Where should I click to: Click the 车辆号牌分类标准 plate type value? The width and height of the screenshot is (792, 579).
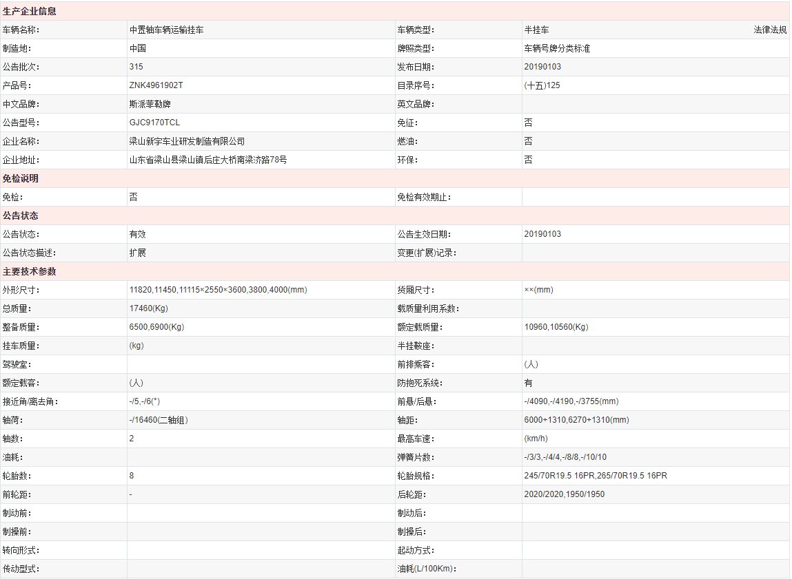pos(557,49)
